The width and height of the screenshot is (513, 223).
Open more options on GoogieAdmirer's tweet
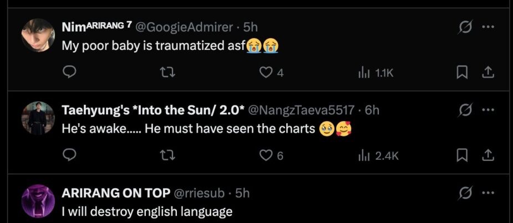488,27
